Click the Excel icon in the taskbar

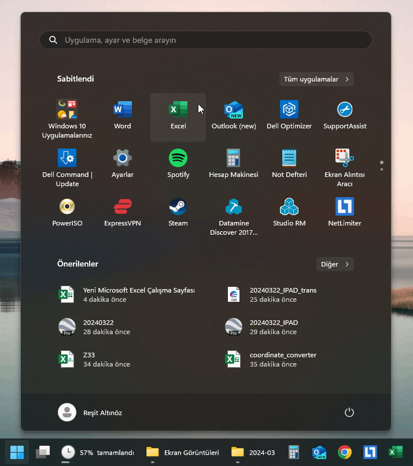click(x=396, y=452)
